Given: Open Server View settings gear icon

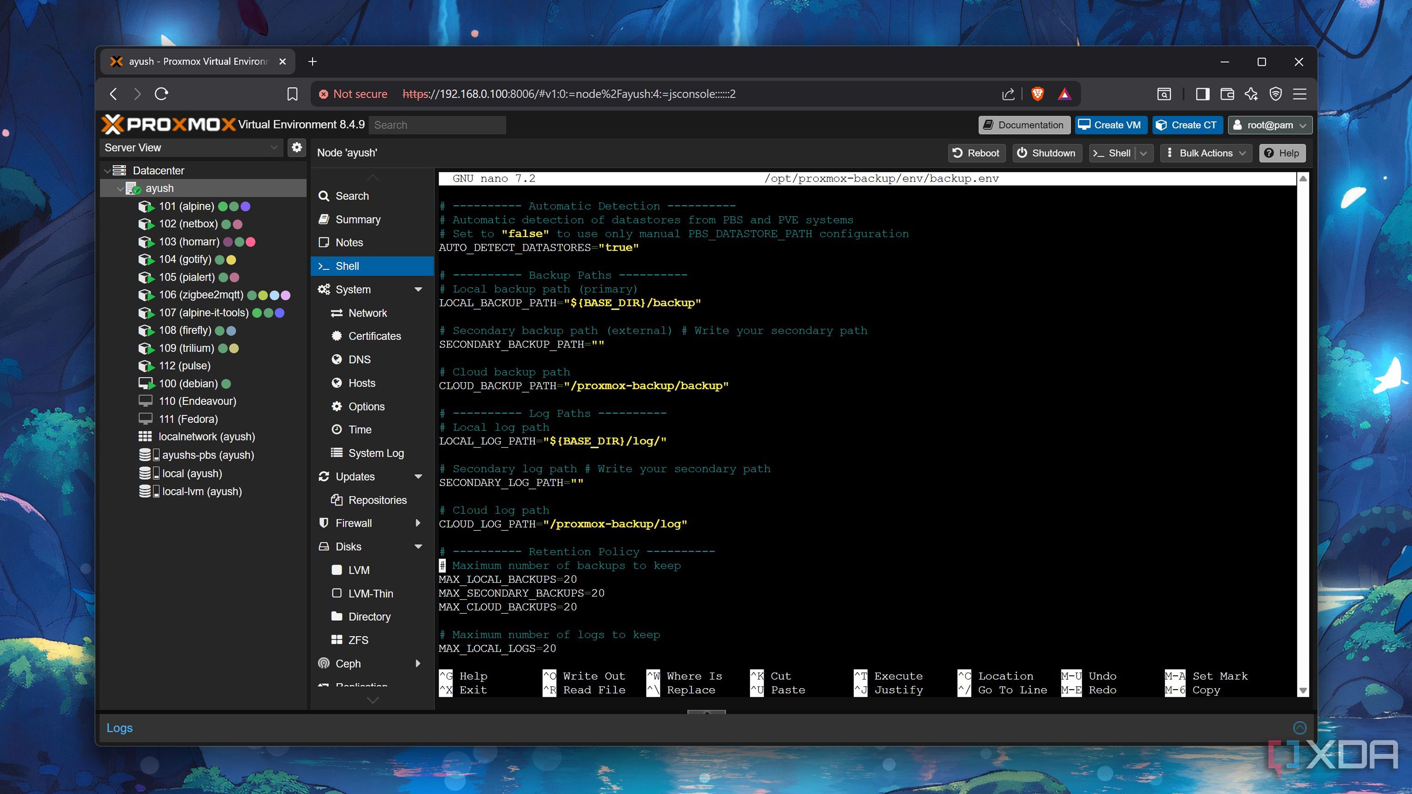Looking at the screenshot, I should (296, 147).
